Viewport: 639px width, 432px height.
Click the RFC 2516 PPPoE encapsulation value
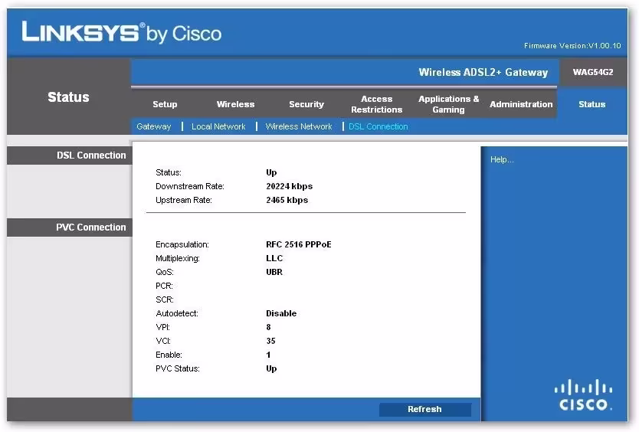pyautogui.click(x=299, y=244)
